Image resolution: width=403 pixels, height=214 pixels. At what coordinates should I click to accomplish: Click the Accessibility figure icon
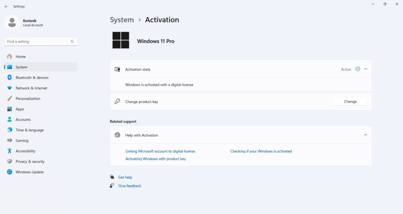(x=10, y=151)
